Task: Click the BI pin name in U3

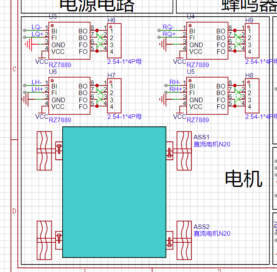Action: tap(54, 31)
